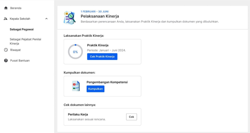Click the question mark icon for Pusat Bantuan
This screenshot has width=250, height=133.
tap(6, 61)
